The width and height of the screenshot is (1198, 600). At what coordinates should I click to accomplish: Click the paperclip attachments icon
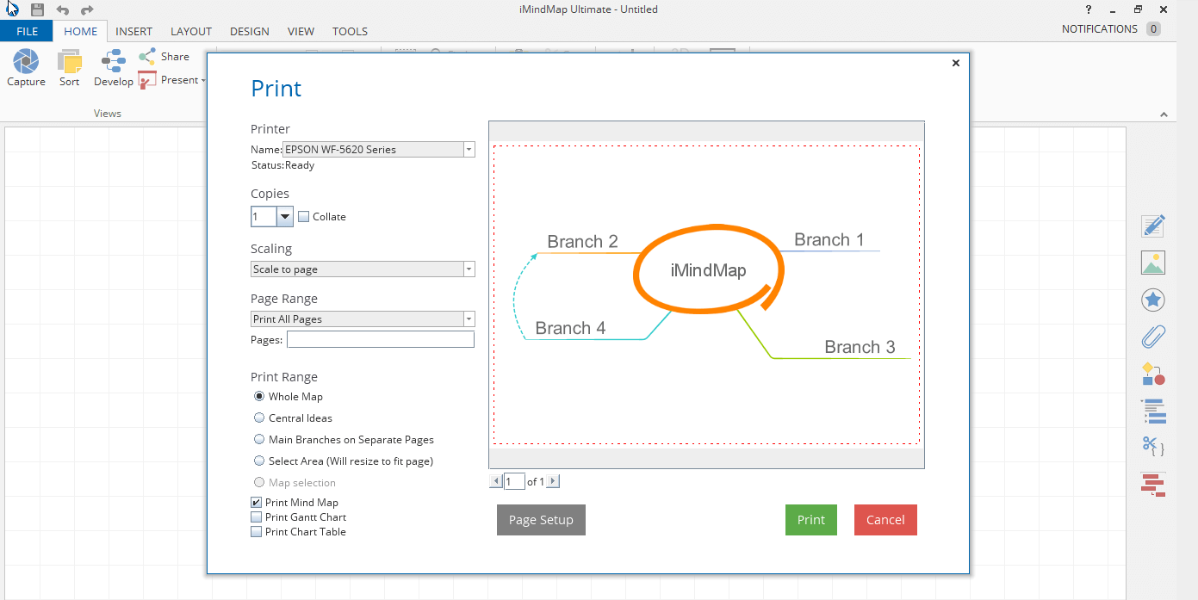point(1153,337)
